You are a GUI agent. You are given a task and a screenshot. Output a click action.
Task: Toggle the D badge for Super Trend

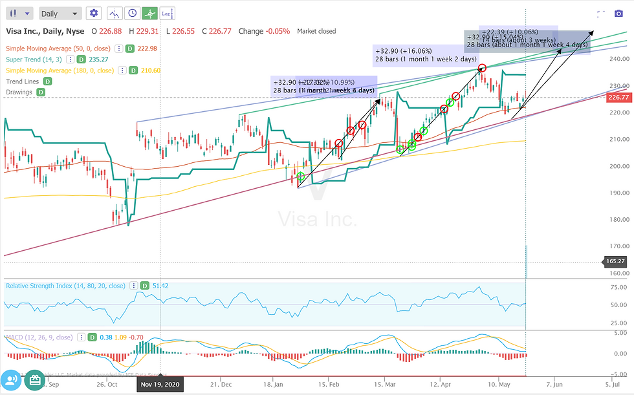click(x=82, y=59)
